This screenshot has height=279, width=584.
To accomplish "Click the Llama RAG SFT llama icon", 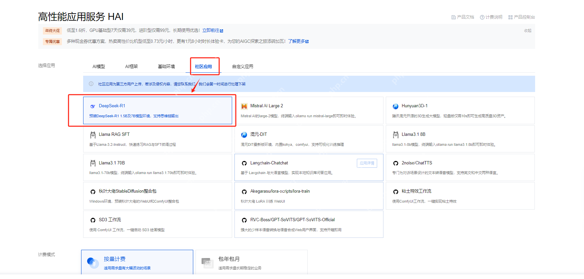I will 93,135.
